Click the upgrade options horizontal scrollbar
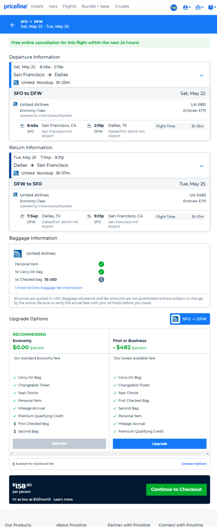Viewport: 217px width, 527px height. pos(109,454)
